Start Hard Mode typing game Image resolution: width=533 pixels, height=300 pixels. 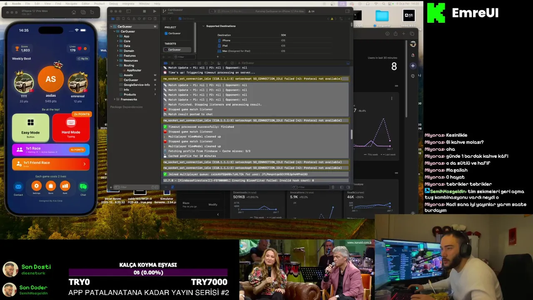click(71, 127)
